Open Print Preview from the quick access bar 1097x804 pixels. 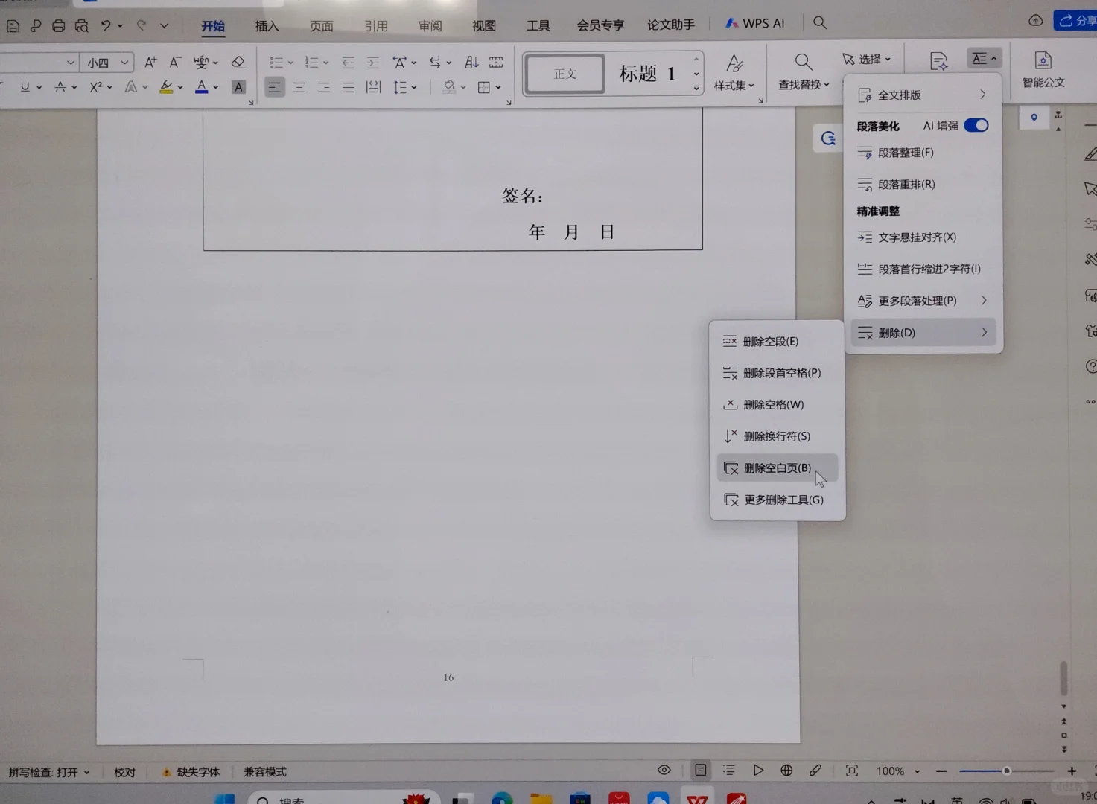click(x=81, y=26)
